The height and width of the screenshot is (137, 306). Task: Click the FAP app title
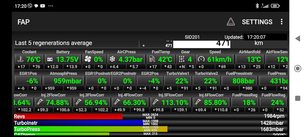(24, 22)
